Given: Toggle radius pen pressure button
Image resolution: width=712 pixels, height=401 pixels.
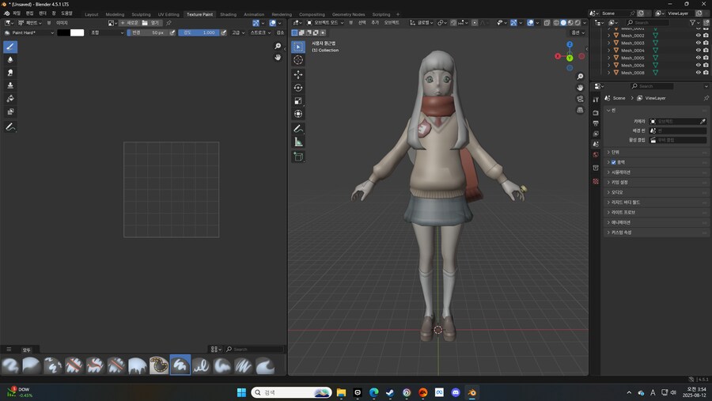Looking at the screenshot, I should click(172, 32).
